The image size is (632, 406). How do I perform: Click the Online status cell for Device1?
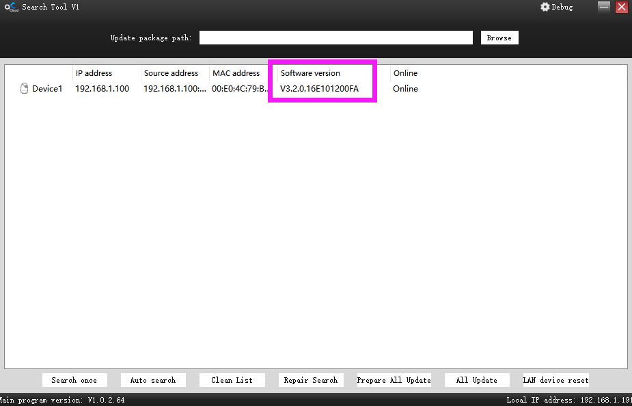point(405,89)
